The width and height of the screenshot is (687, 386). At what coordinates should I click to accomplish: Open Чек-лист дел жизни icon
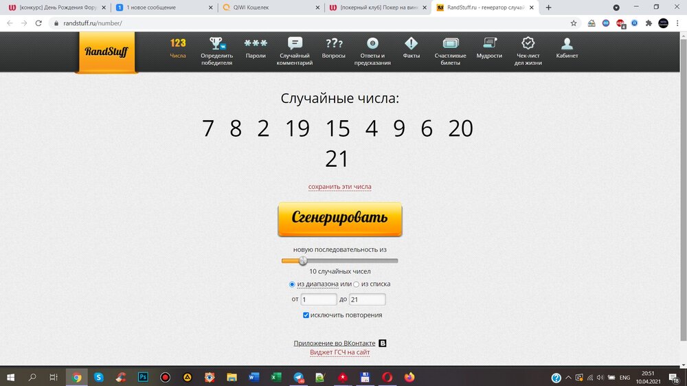coord(528,44)
